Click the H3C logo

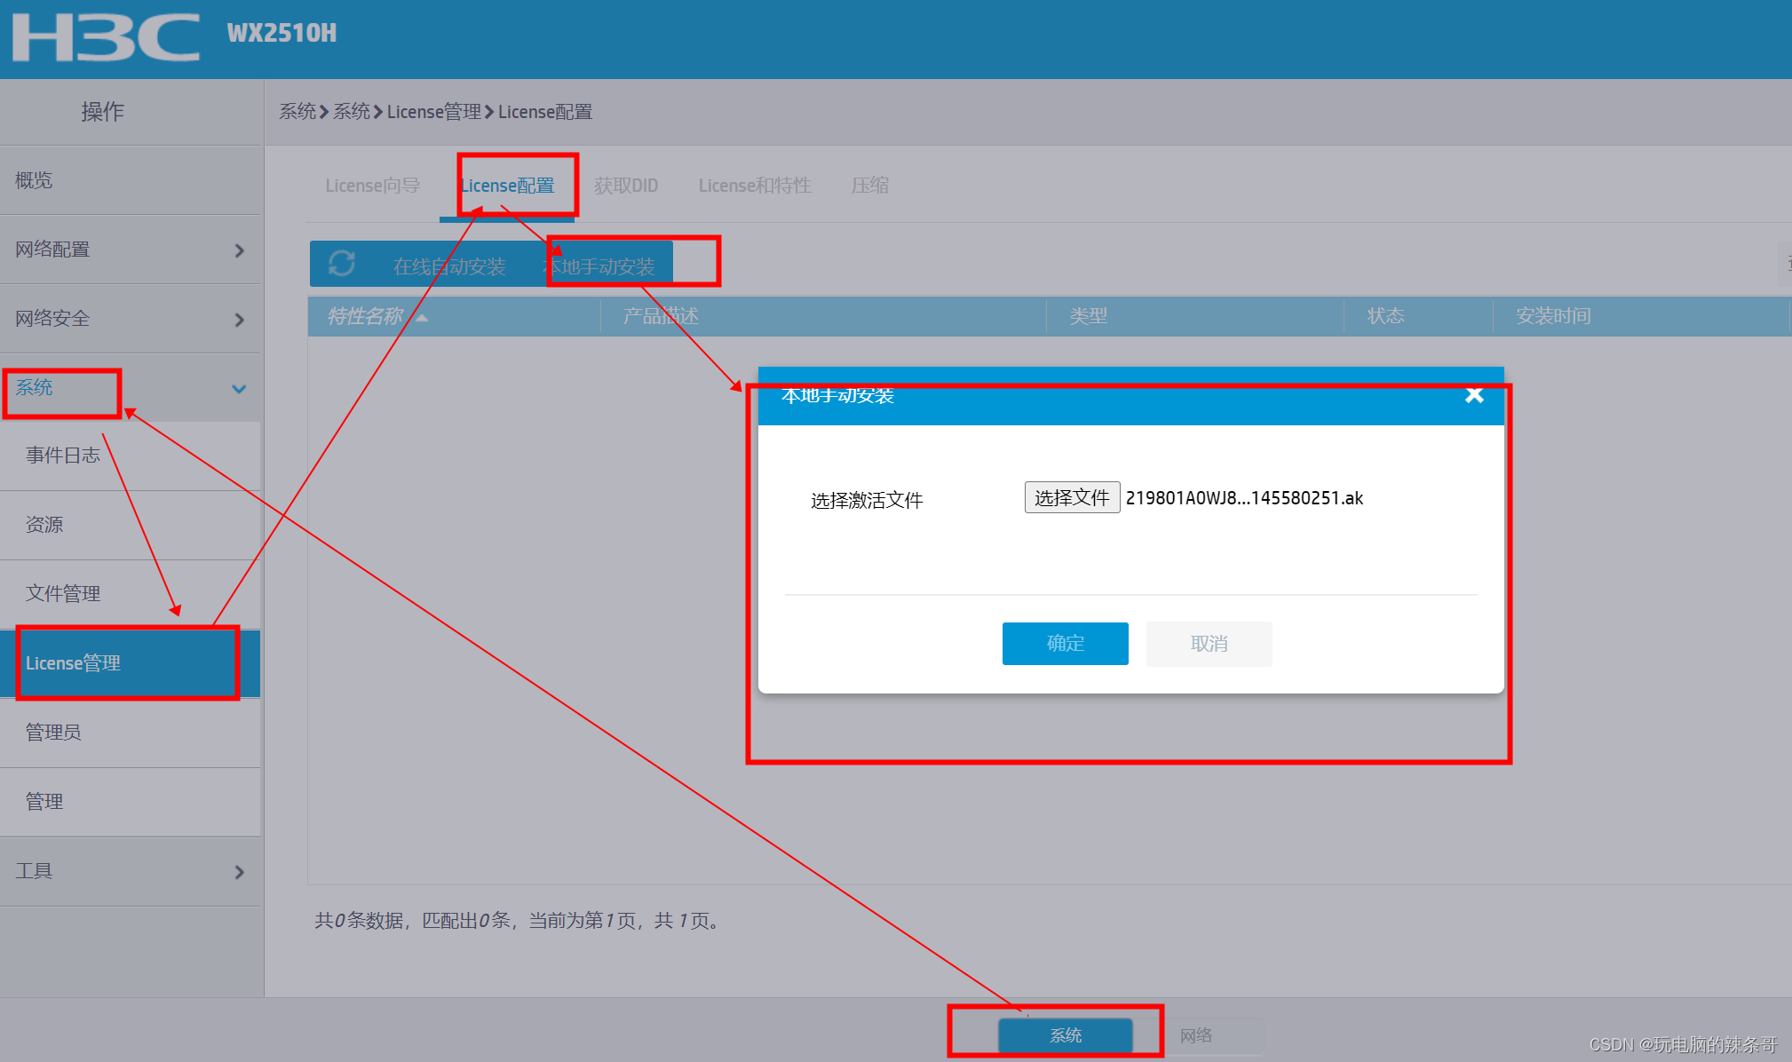coord(106,37)
